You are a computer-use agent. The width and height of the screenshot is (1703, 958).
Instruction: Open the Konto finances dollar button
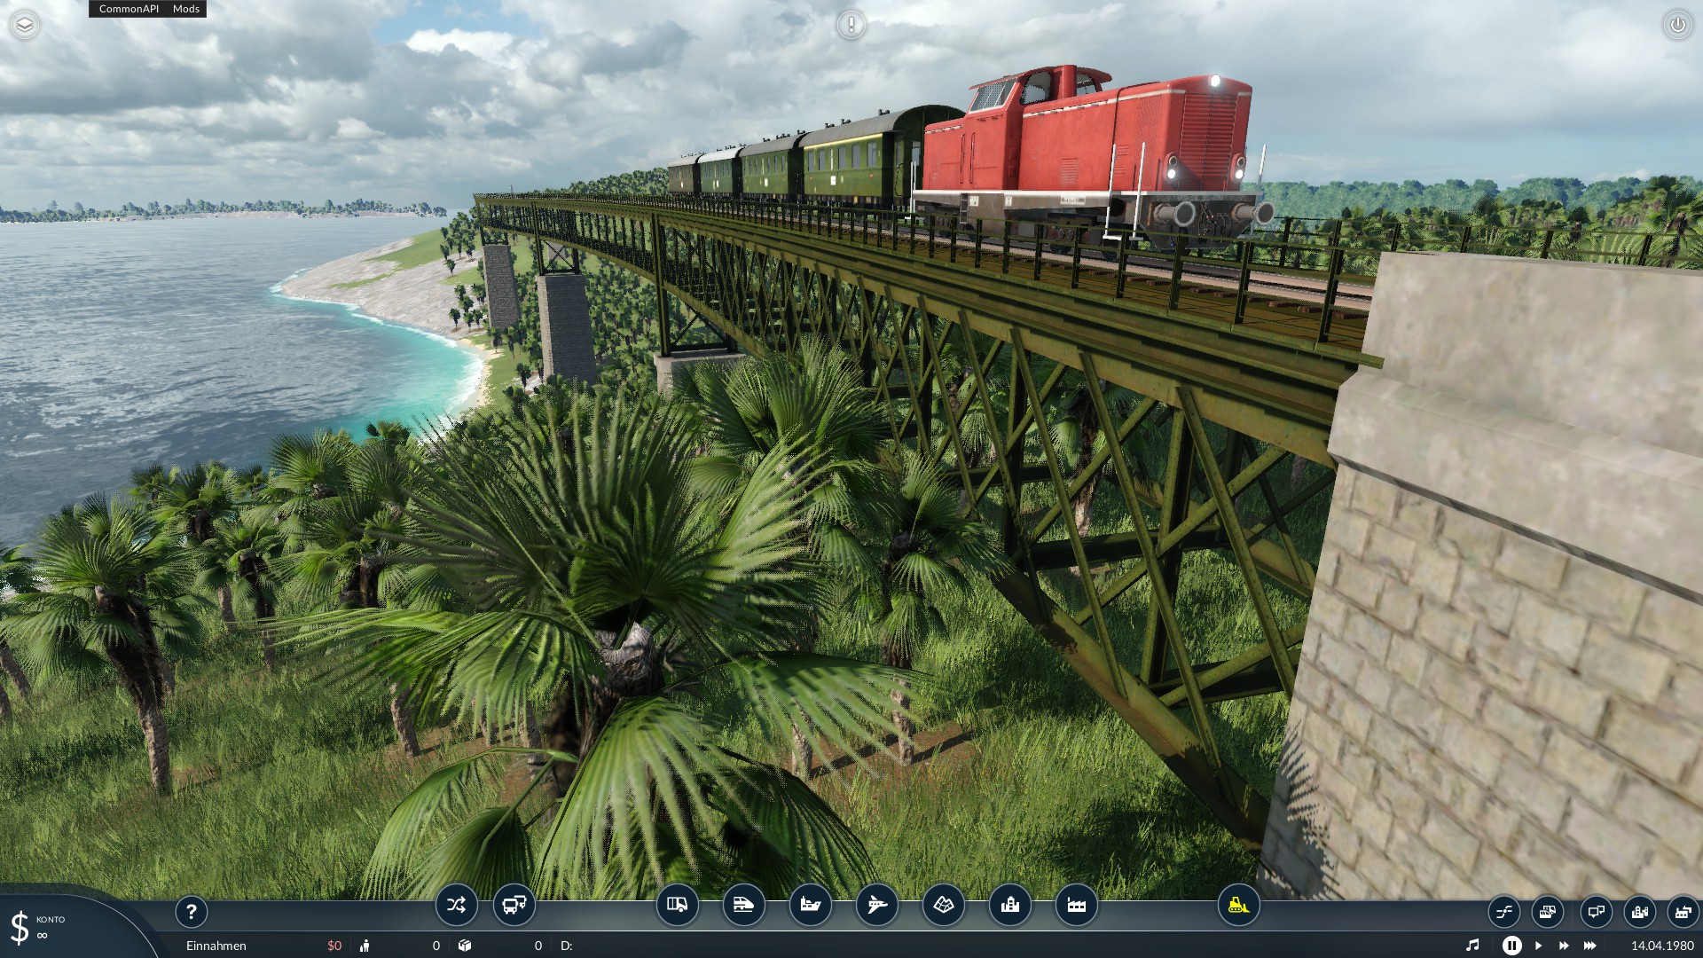(x=20, y=928)
